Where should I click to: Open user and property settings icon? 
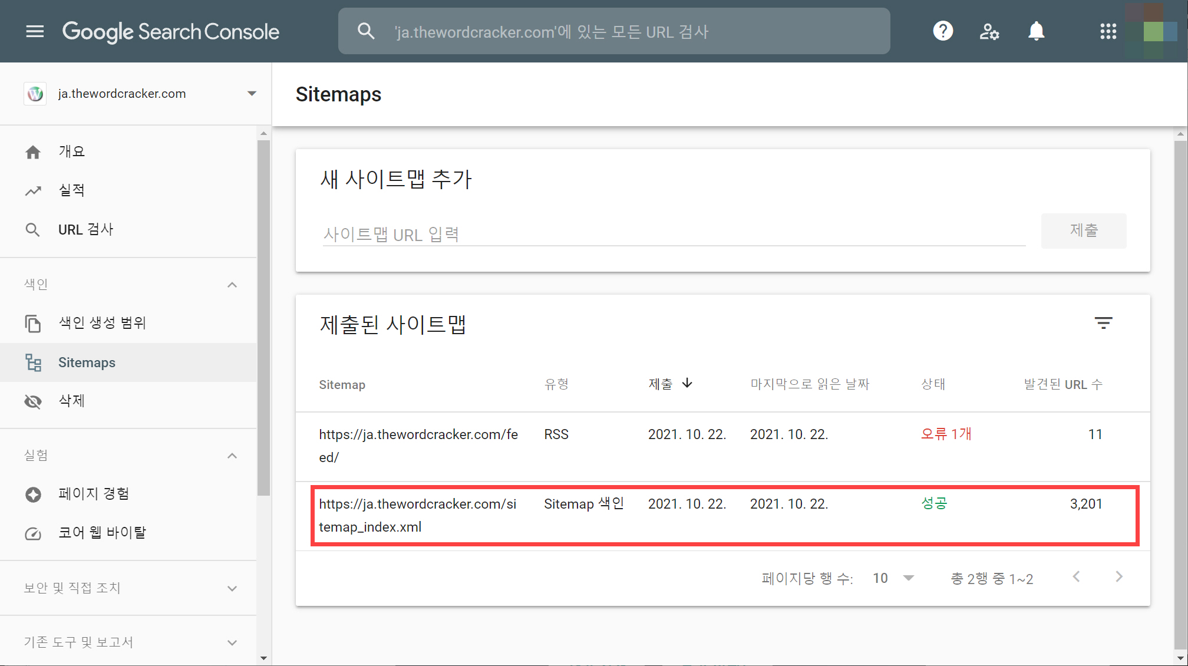989,31
